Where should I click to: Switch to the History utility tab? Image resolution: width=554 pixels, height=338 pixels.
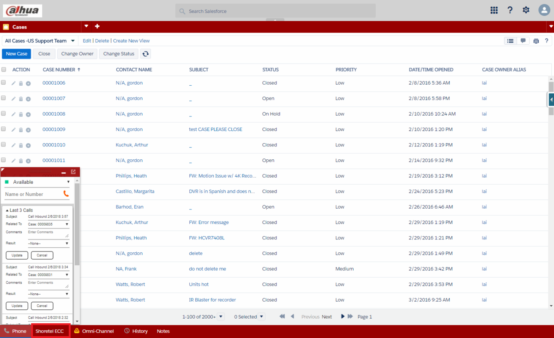pos(136,331)
